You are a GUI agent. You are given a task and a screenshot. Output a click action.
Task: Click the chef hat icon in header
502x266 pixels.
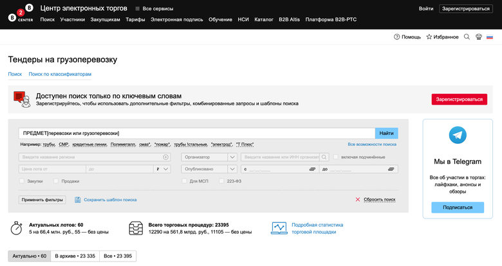(478, 37)
